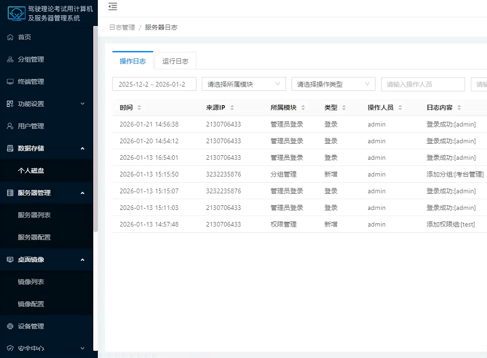Click the time cell 2026-01-13 15:11:03
This screenshot has width=487, height=358.
[x=149, y=208]
